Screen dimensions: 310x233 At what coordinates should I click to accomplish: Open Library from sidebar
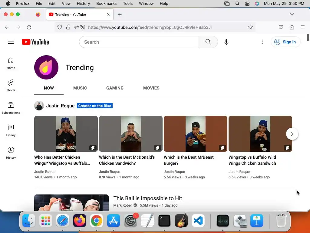pos(11,130)
